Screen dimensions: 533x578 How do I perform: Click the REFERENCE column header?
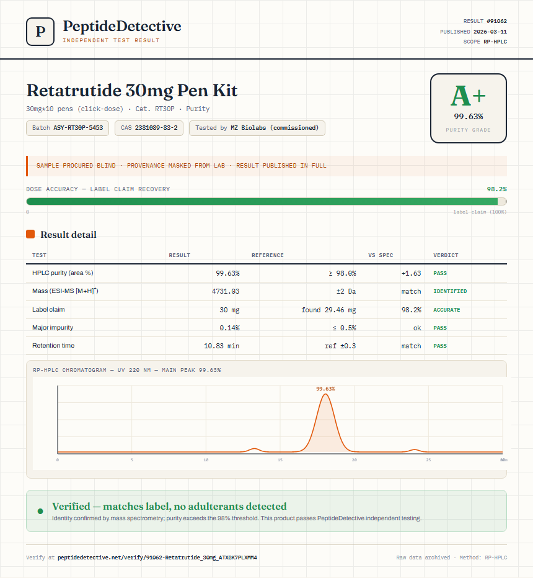click(268, 255)
